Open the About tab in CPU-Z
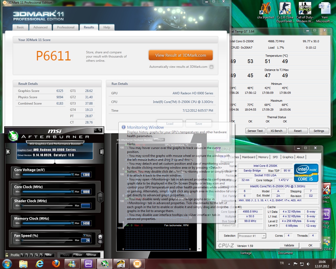Image resolution: width=336 pixels, height=269 pixels. [300, 157]
